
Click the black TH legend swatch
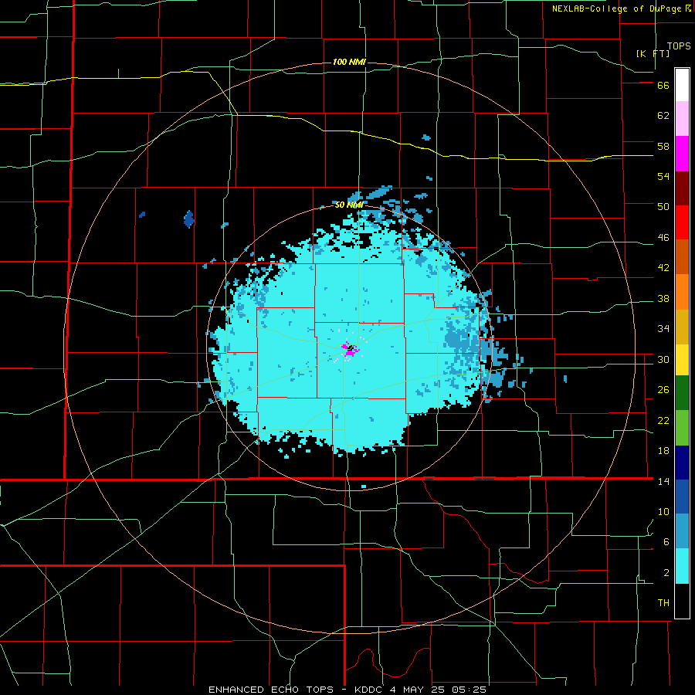[x=682, y=601]
